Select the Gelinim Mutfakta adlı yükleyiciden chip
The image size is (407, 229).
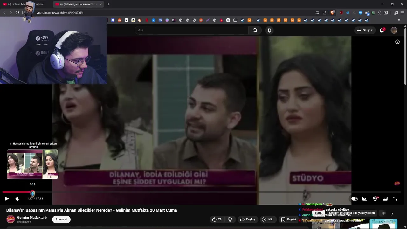[x=352, y=213]
